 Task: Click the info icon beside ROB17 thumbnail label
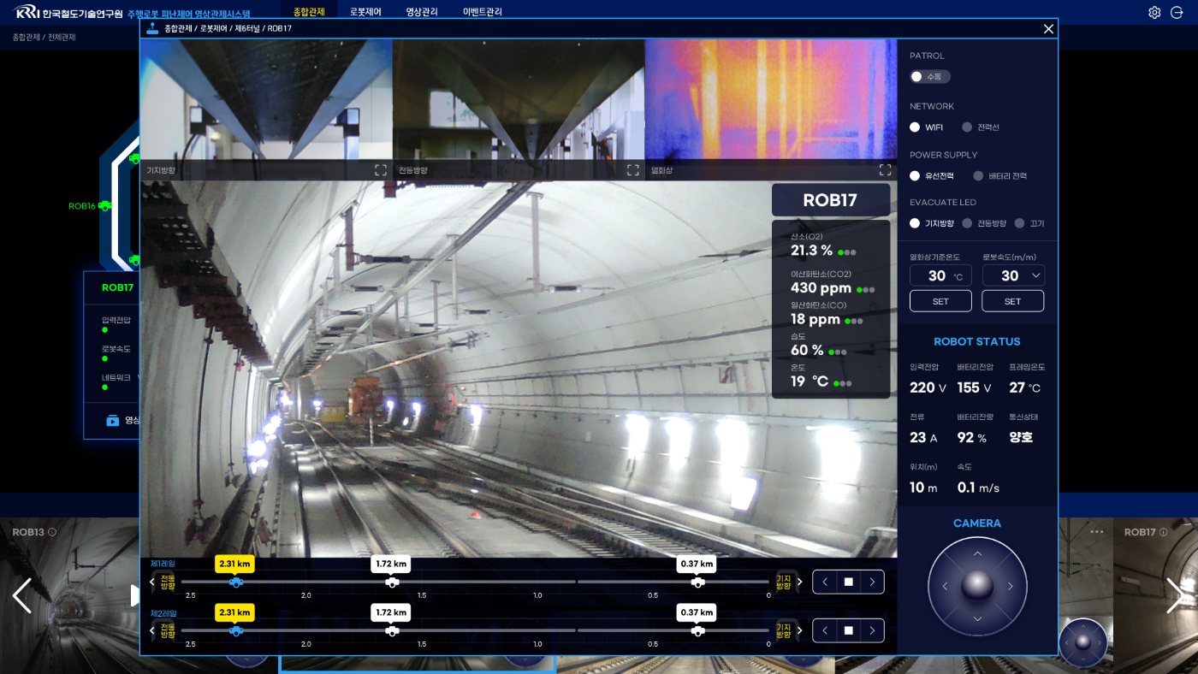1165,532
